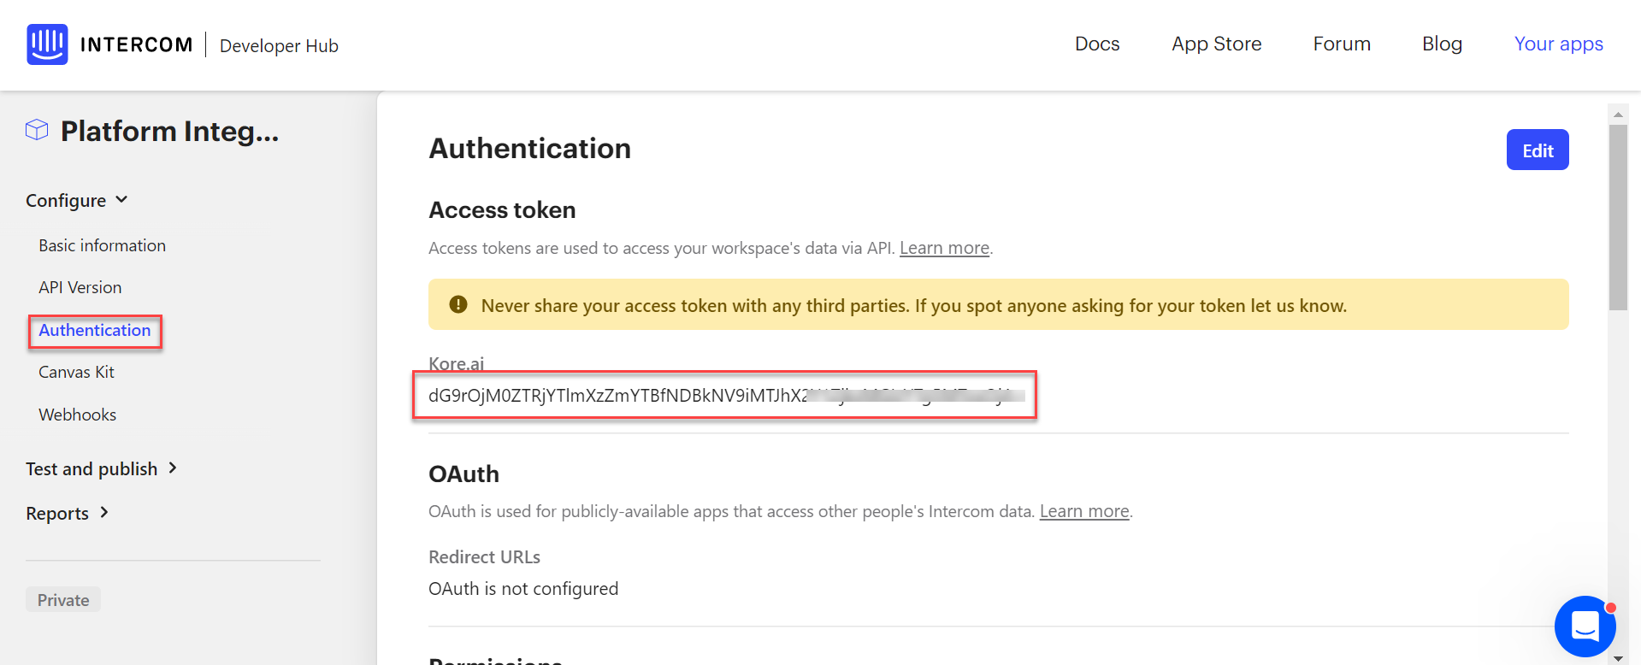The image size is (1641, 665).
Task: Select API Version in sidebar
Action: click(80, 287)
